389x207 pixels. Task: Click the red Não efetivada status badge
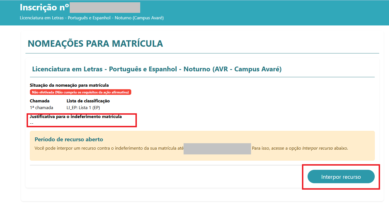(x=80, y=92)
